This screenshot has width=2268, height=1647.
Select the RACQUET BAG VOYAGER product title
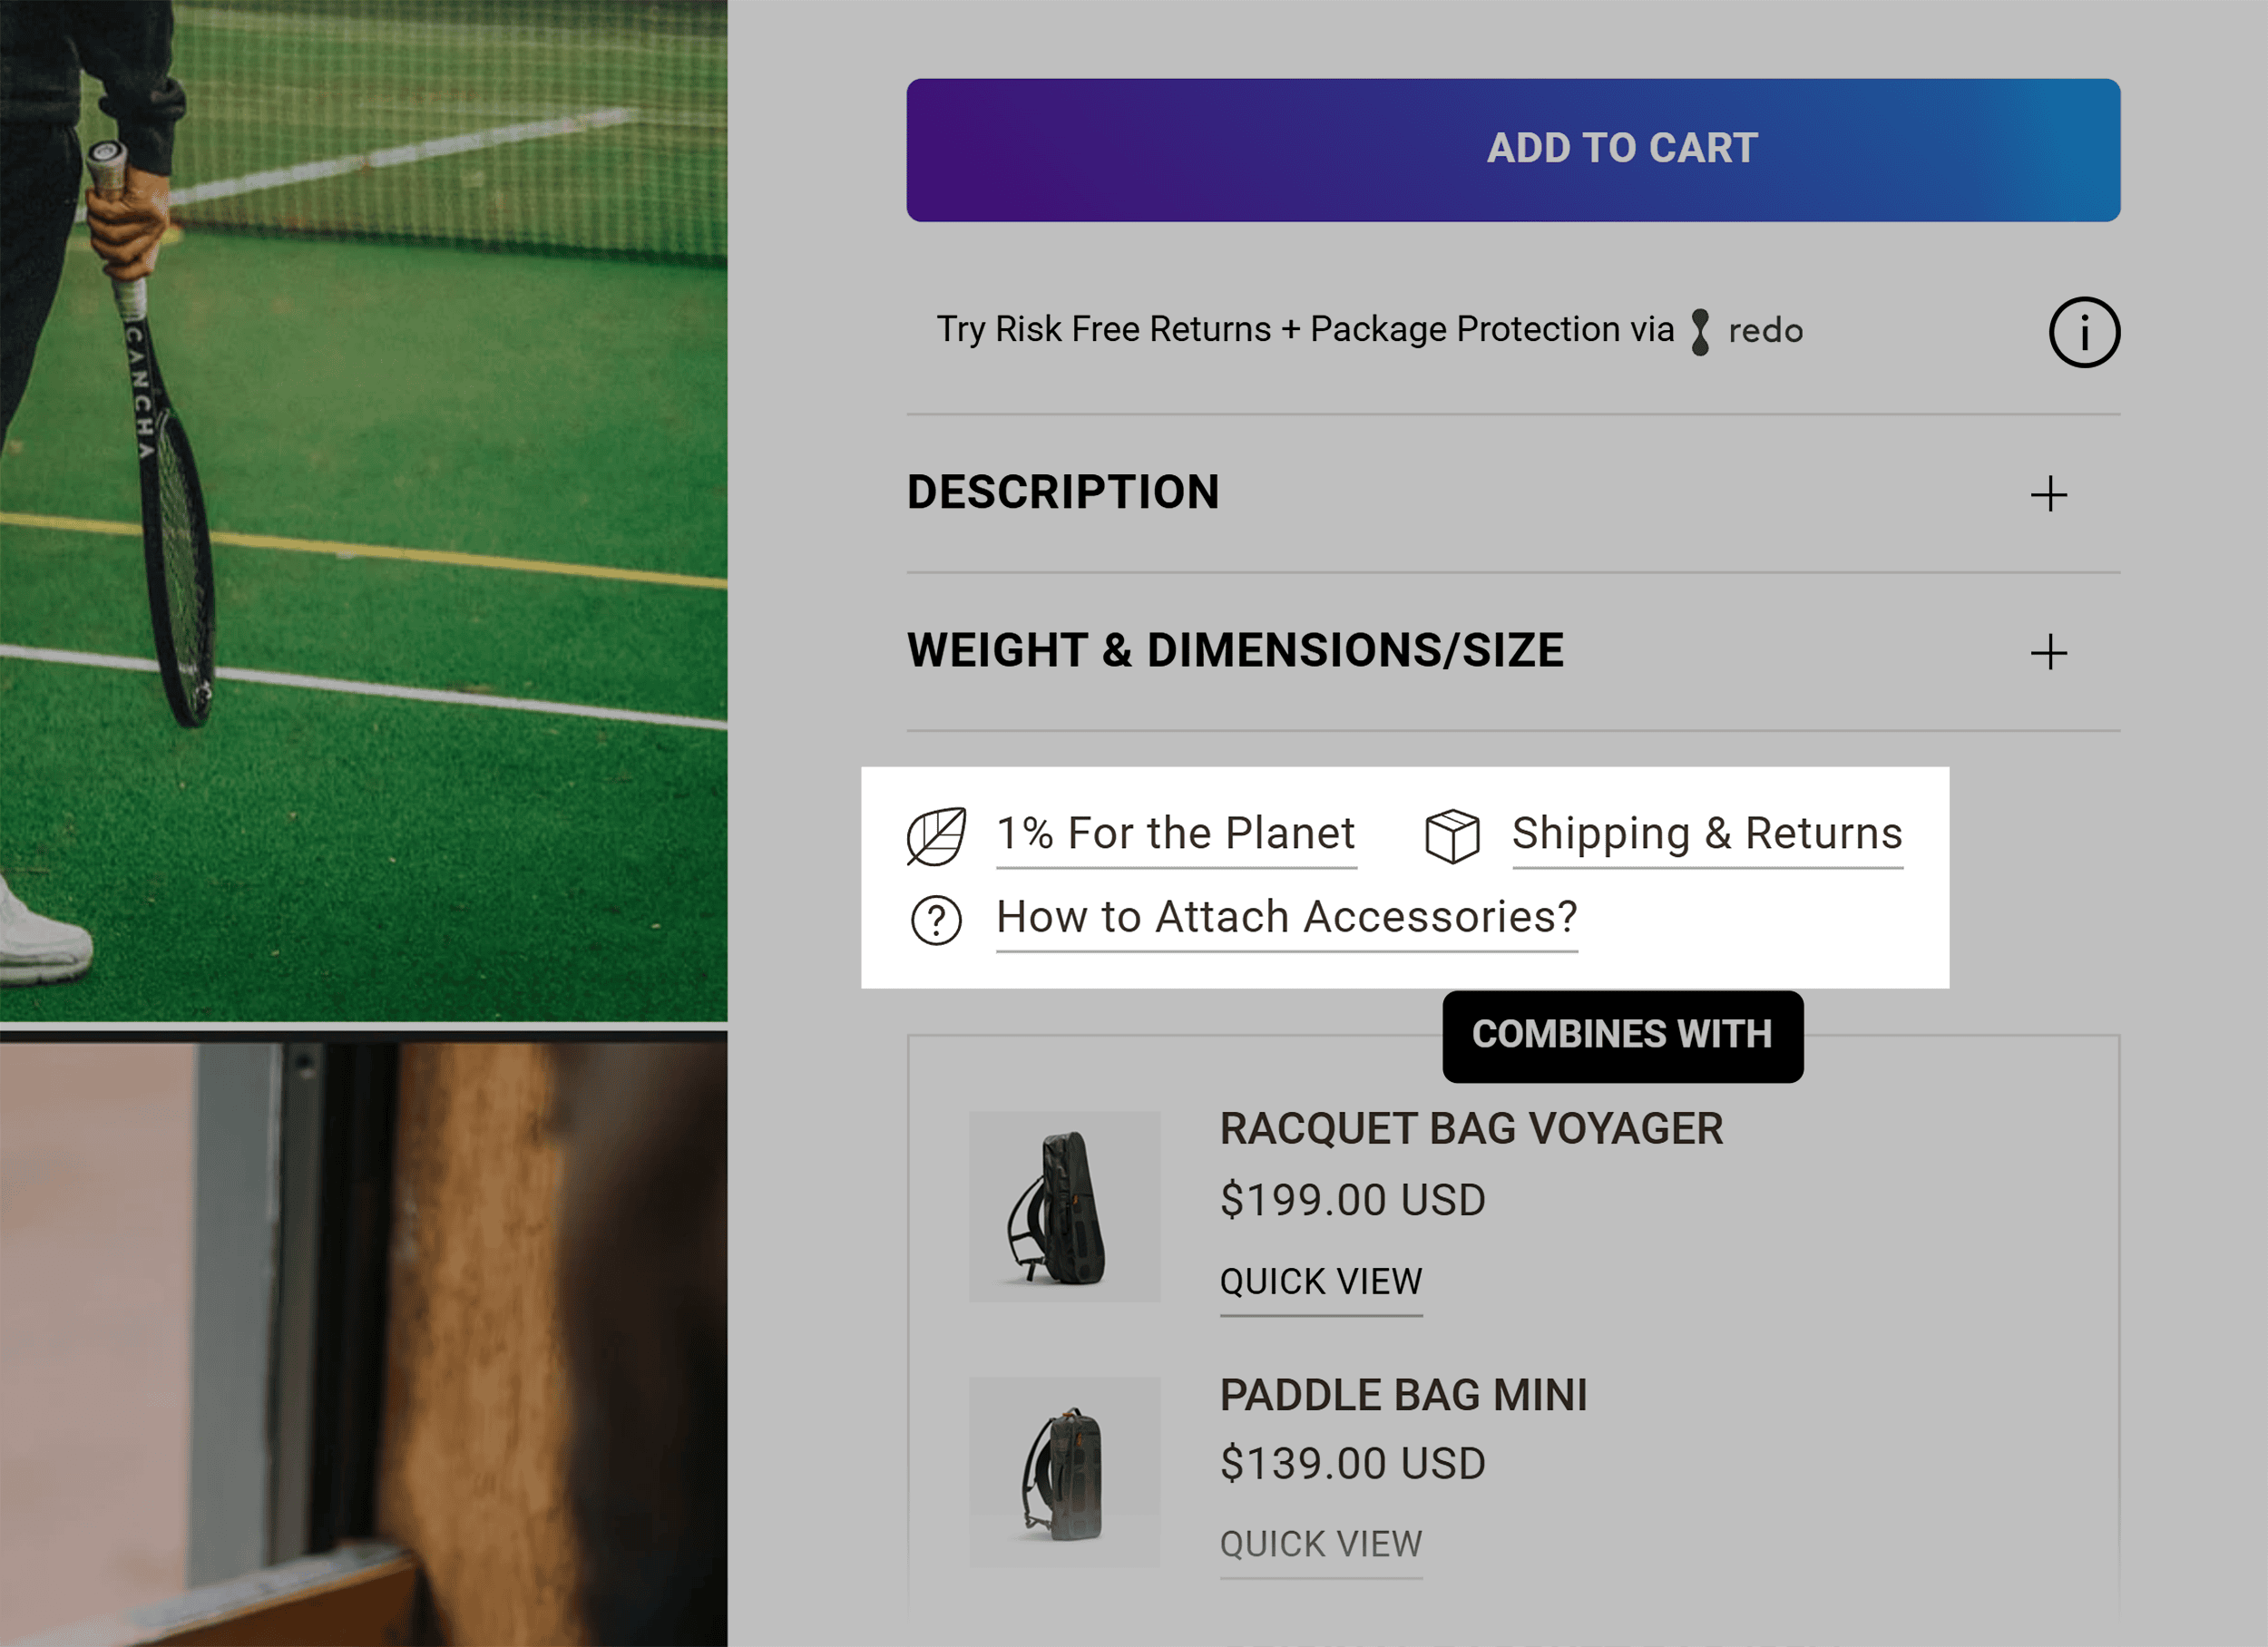(1469, 1129)
